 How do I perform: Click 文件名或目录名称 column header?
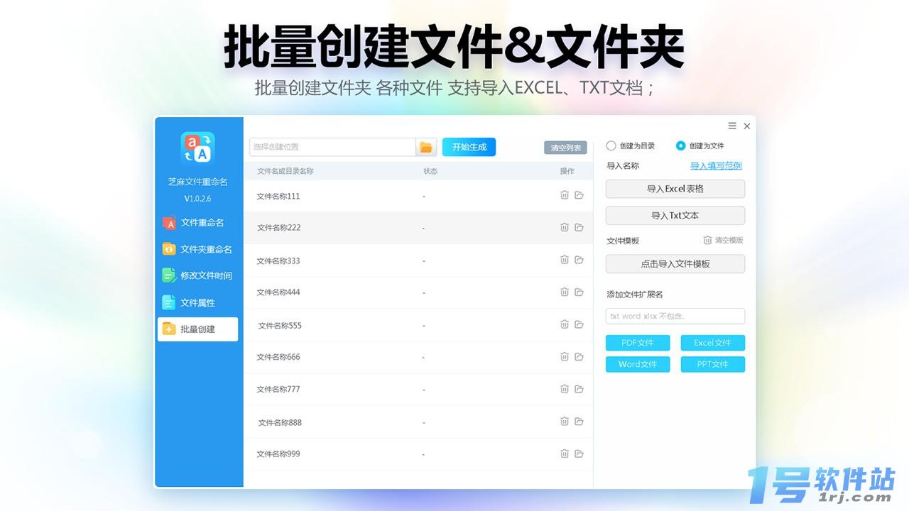pos(285,171)
